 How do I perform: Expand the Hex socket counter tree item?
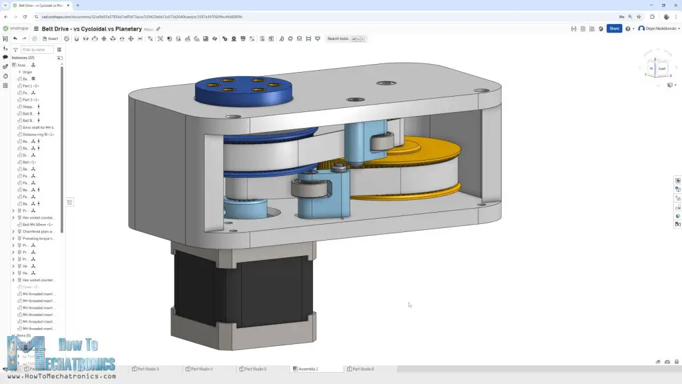pyautogui.click(x=13, y=217)
